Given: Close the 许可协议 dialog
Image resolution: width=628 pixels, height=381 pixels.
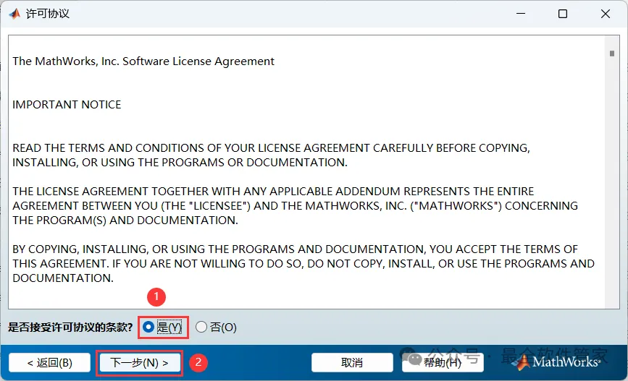Looking at the screenshot, I should point(605,14).
